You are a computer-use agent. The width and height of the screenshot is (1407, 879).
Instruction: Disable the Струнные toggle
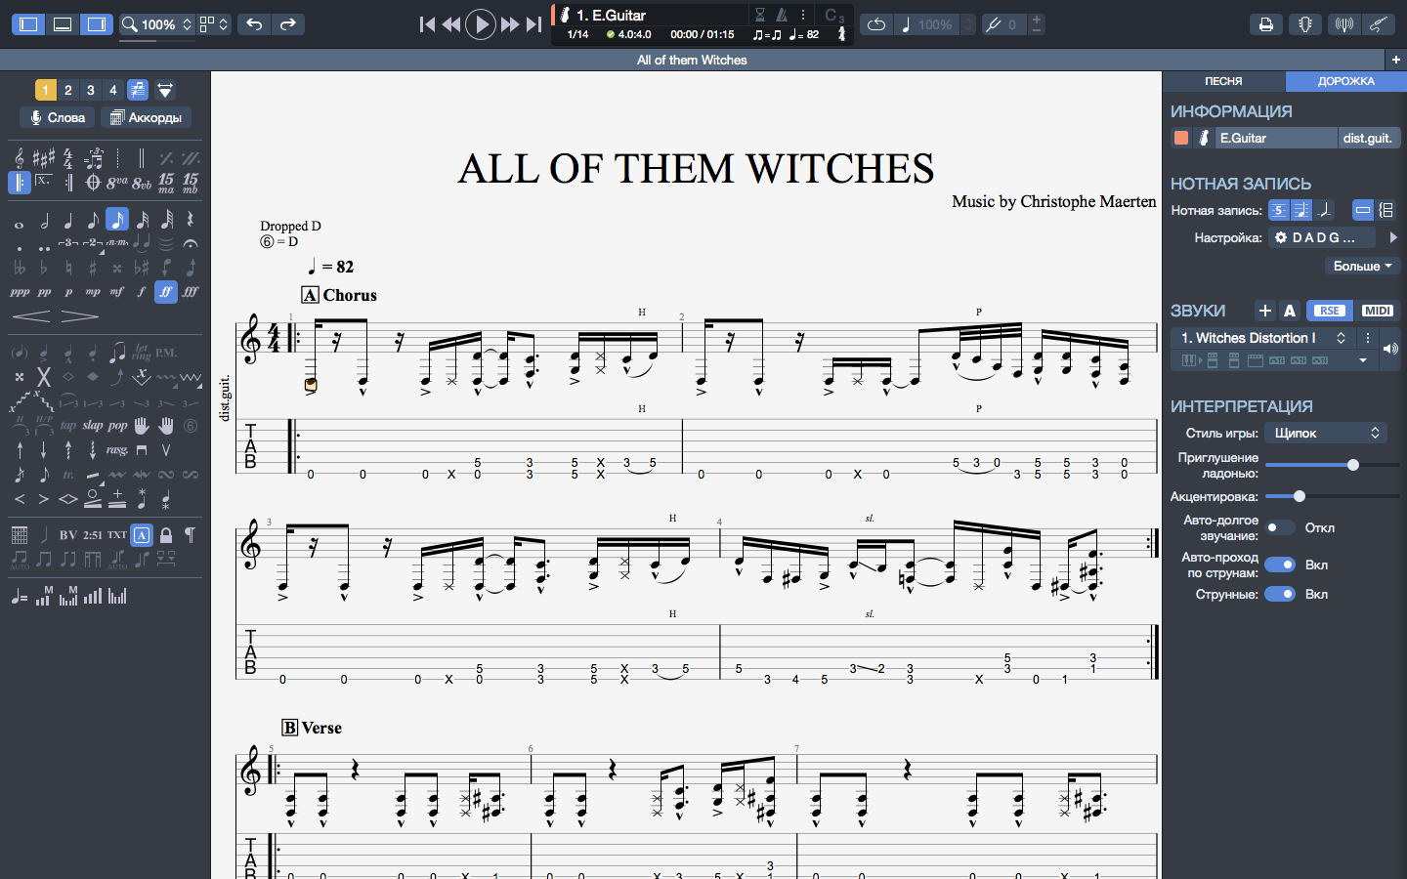1280,594
